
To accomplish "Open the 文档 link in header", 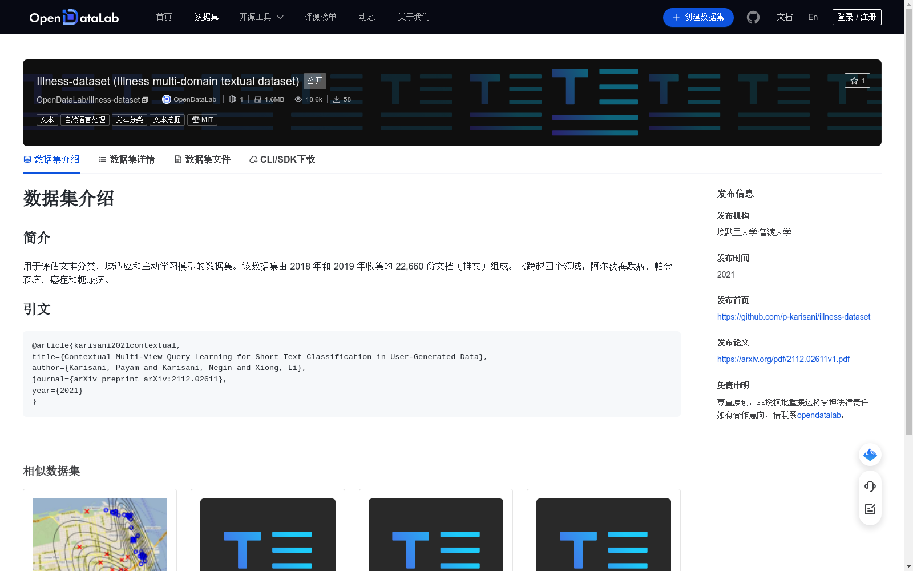I will pyautogui.click(x=785, y=17).
